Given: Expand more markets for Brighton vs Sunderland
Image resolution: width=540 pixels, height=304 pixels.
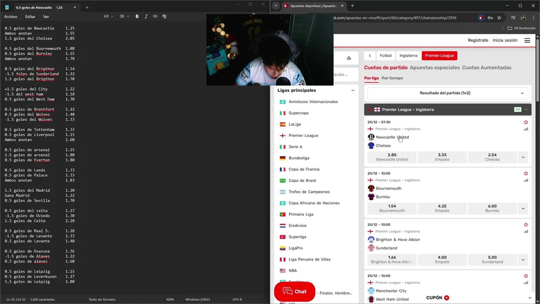Looking at the screenshot, I should [x=523, y=260].
